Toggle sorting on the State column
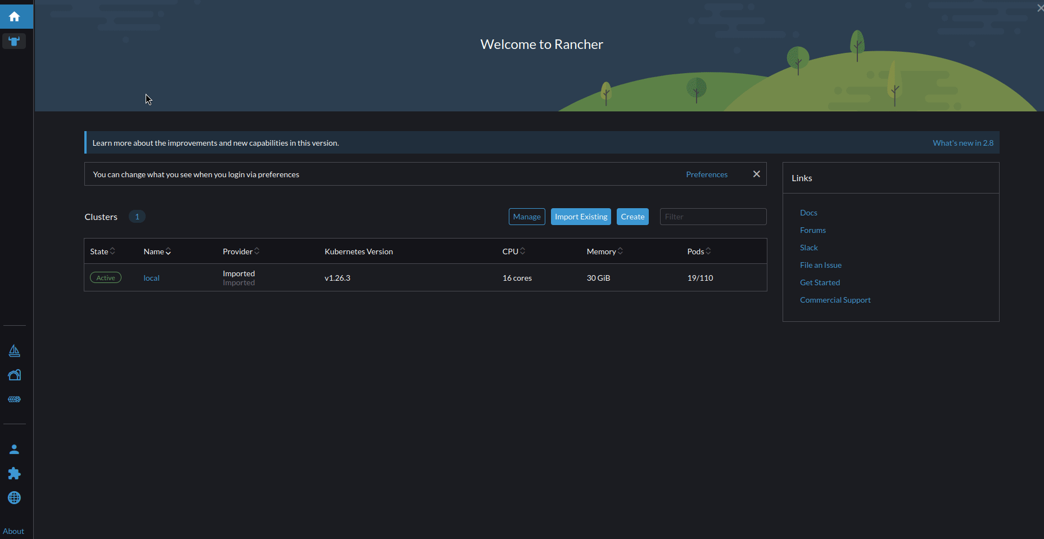The image size is (1044, 539). coord(102,251)
